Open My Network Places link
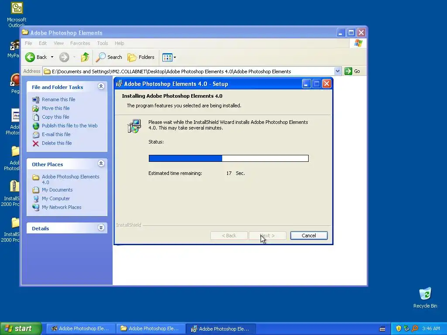Screen dimensions: 447x335 click(62, 207)
